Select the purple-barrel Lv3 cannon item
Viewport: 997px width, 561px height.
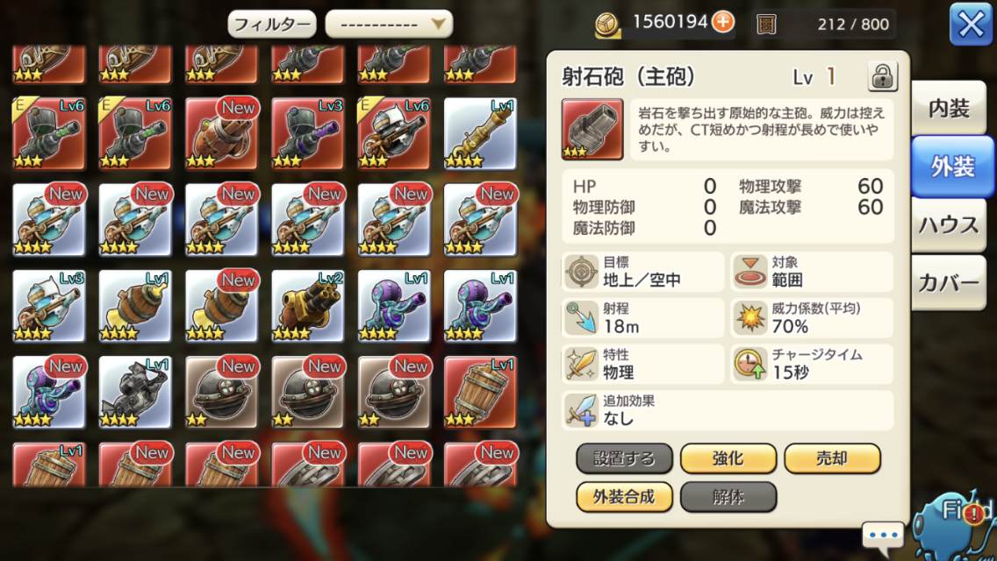(x=308, y=133)
